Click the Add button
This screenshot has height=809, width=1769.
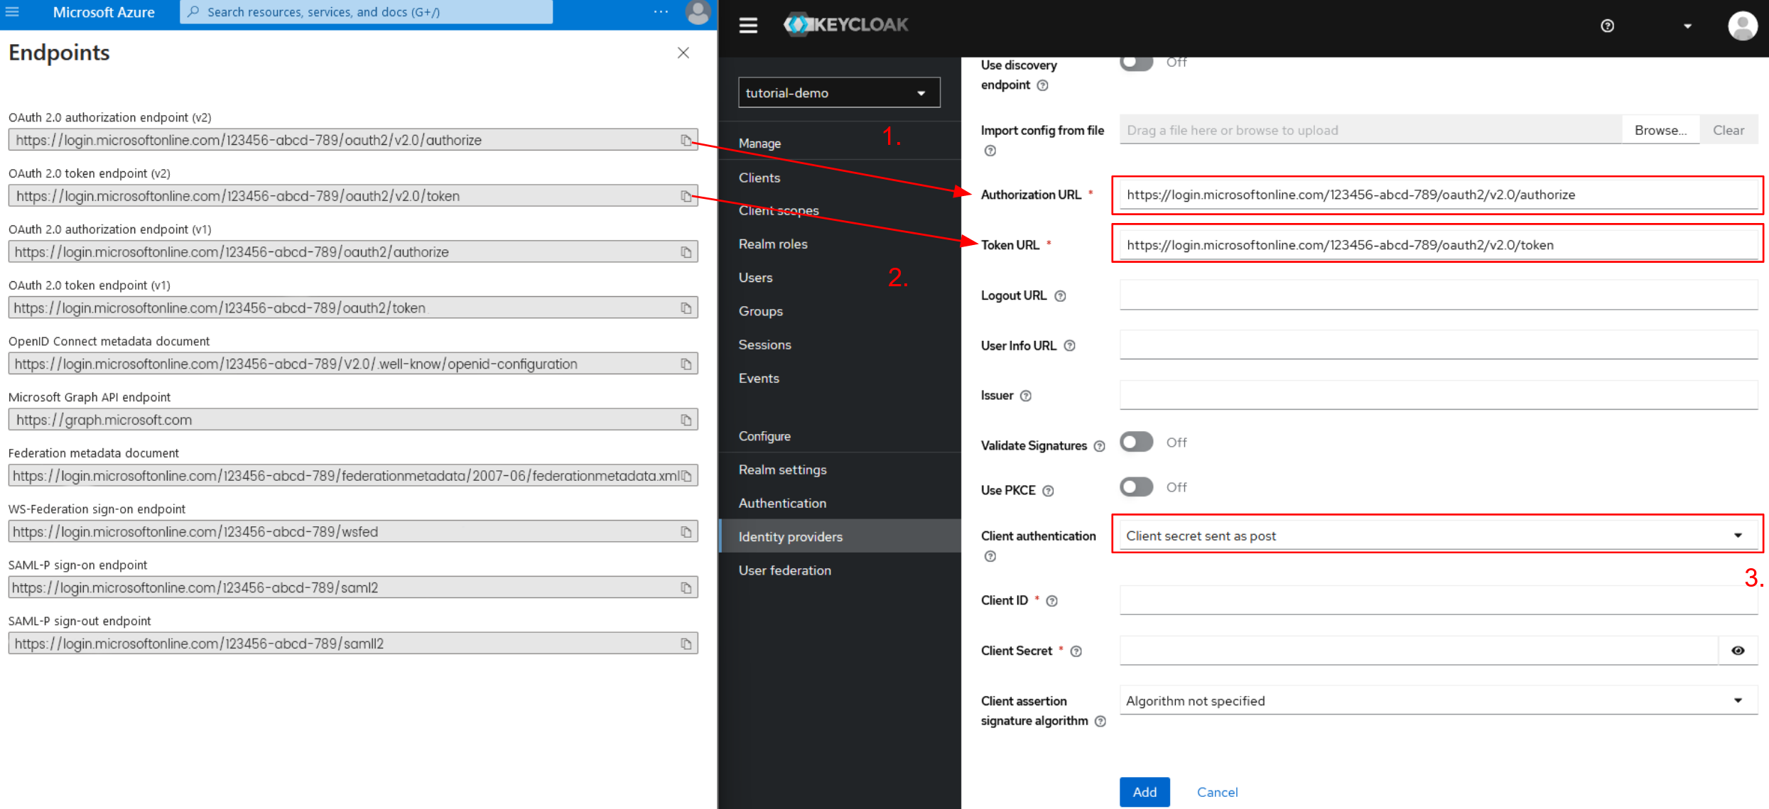click(1145, 792)
